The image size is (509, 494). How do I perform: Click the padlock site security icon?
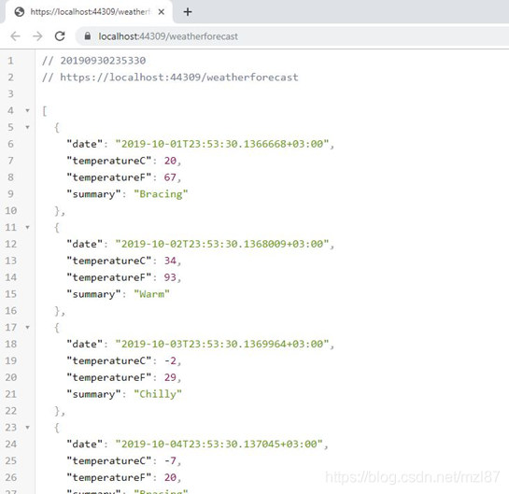click(x=87, y=36)
